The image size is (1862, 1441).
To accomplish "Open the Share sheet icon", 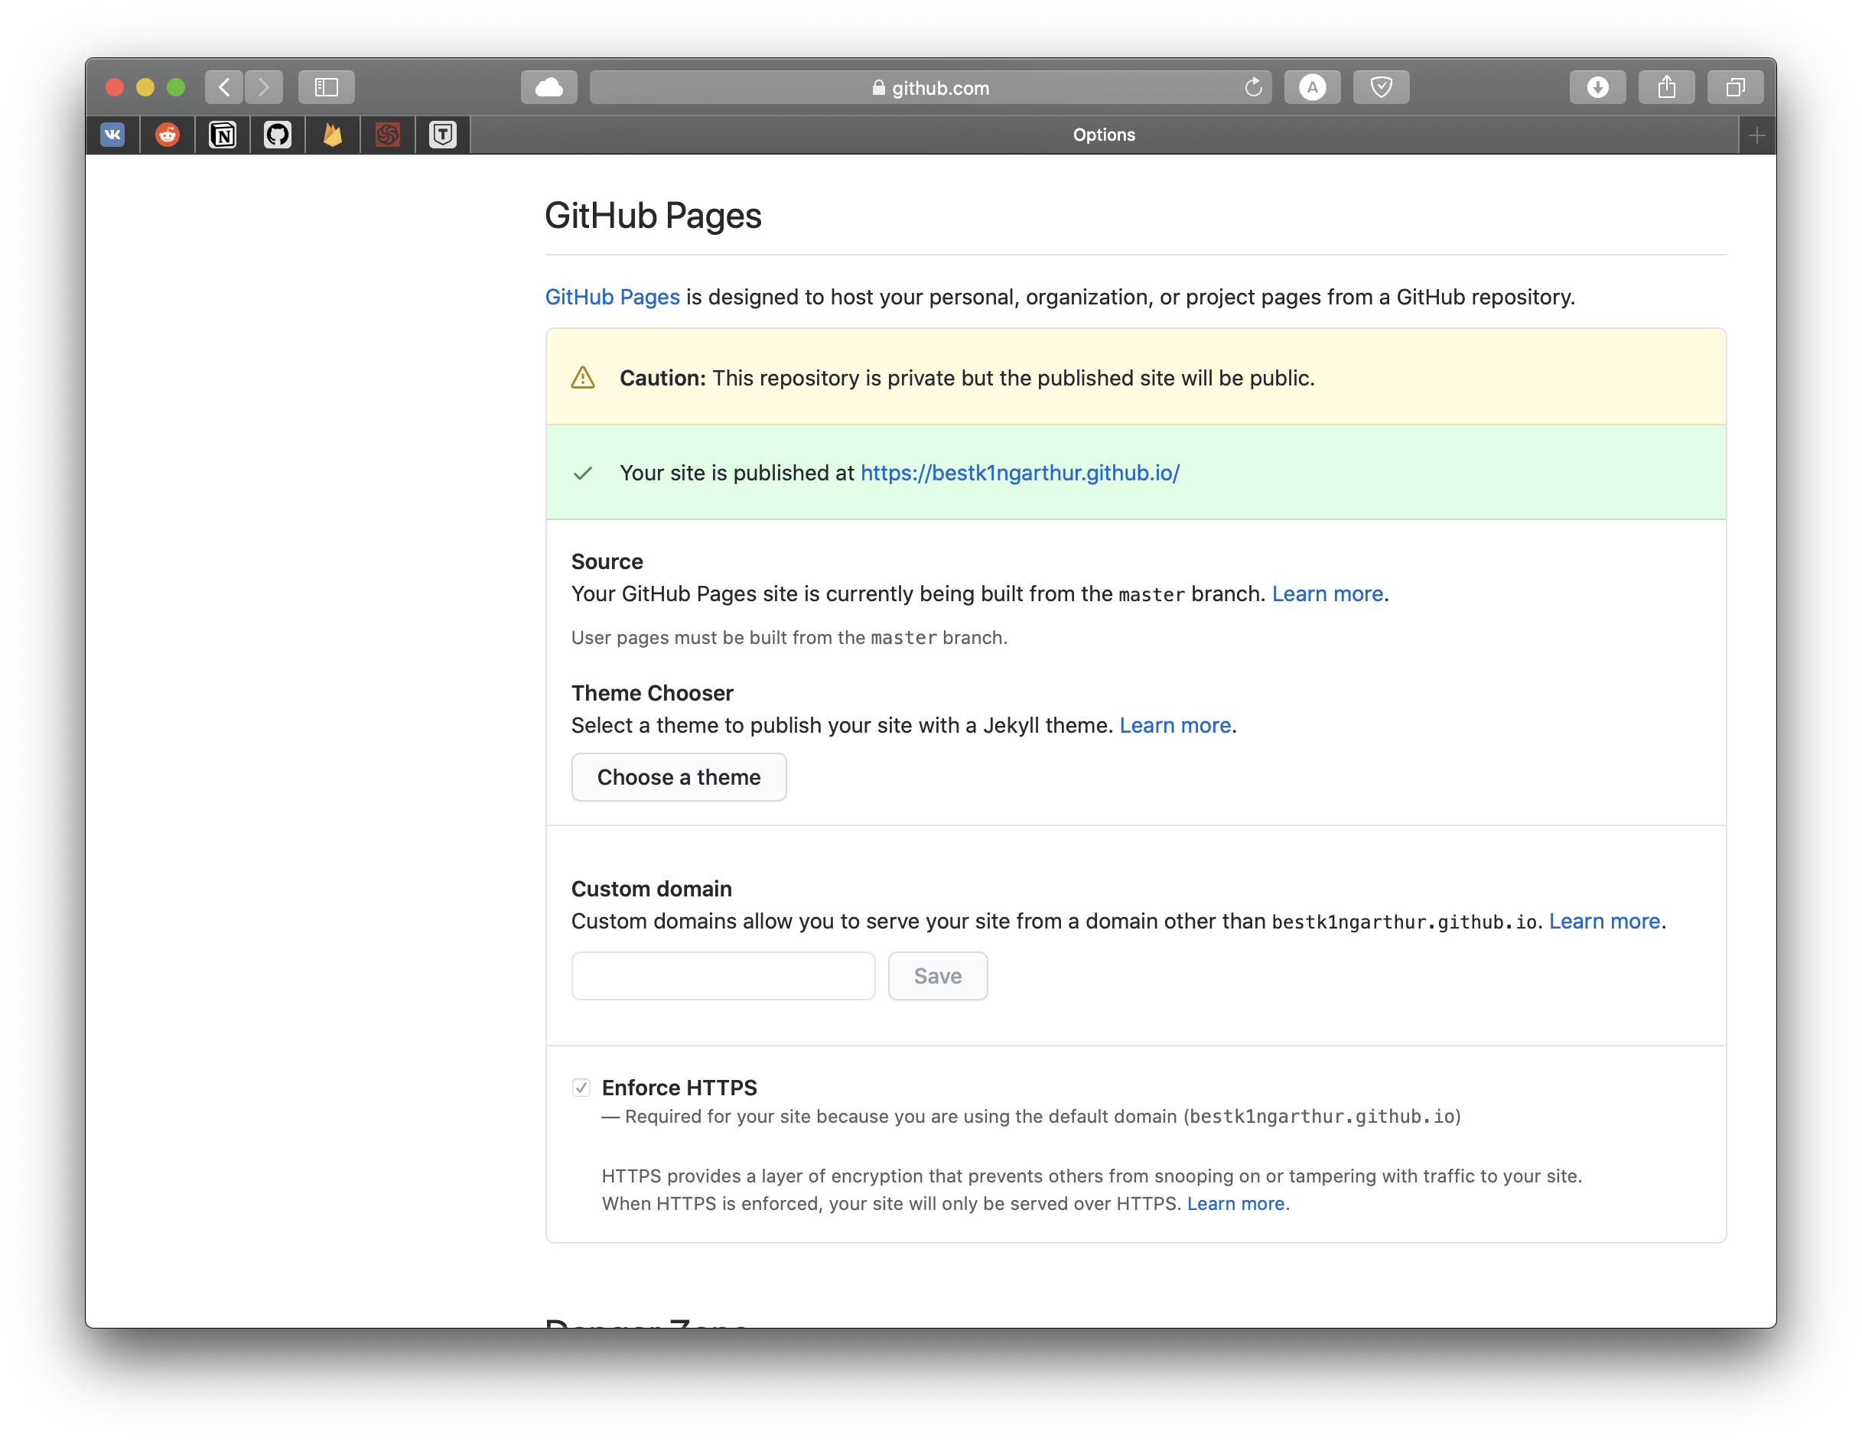I will pos(1667,87).
